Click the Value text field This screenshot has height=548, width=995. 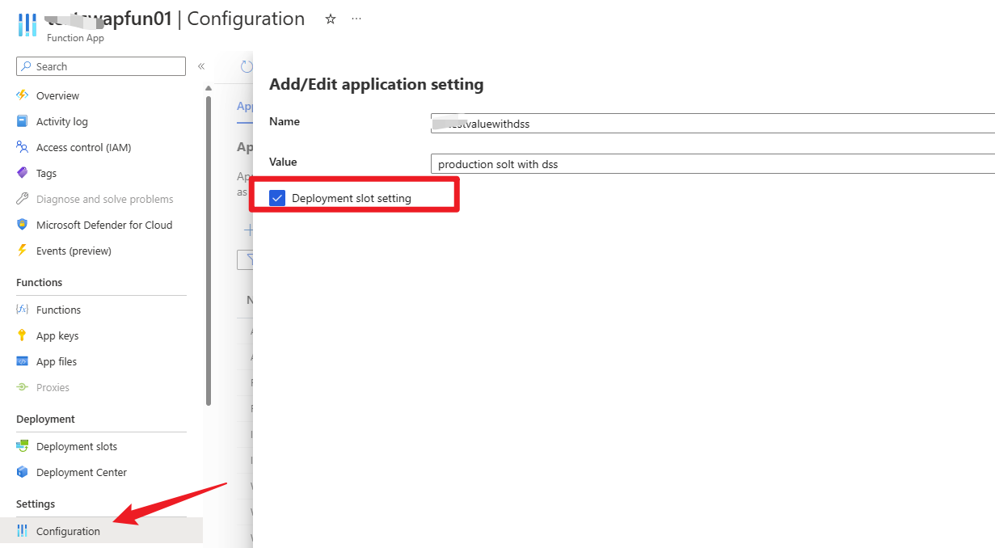pyautogui.click(x=711, y=164)
